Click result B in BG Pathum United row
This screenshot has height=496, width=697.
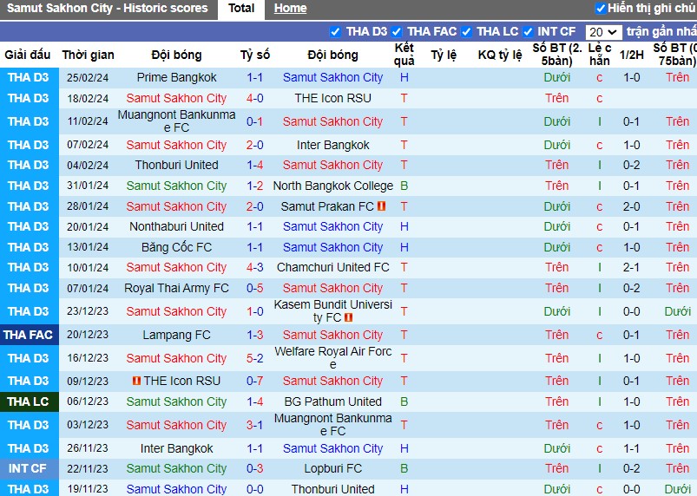(404, 401)
